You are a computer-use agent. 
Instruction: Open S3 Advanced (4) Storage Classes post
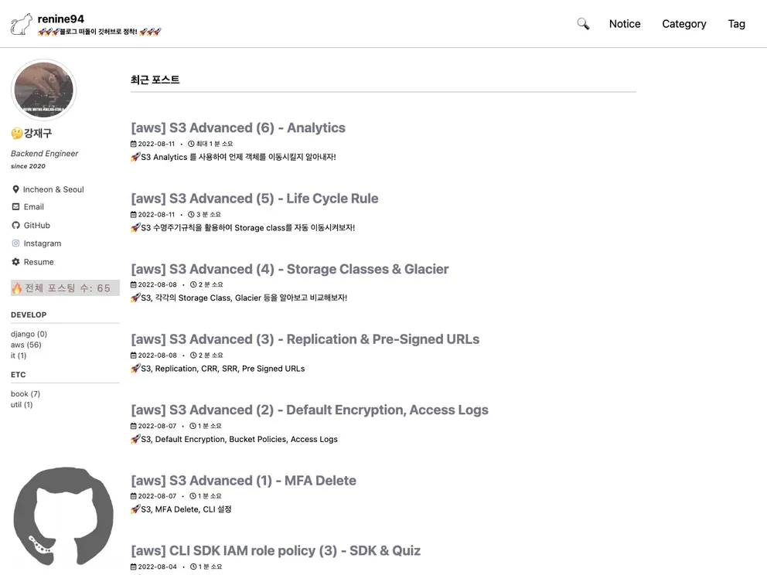289,269
